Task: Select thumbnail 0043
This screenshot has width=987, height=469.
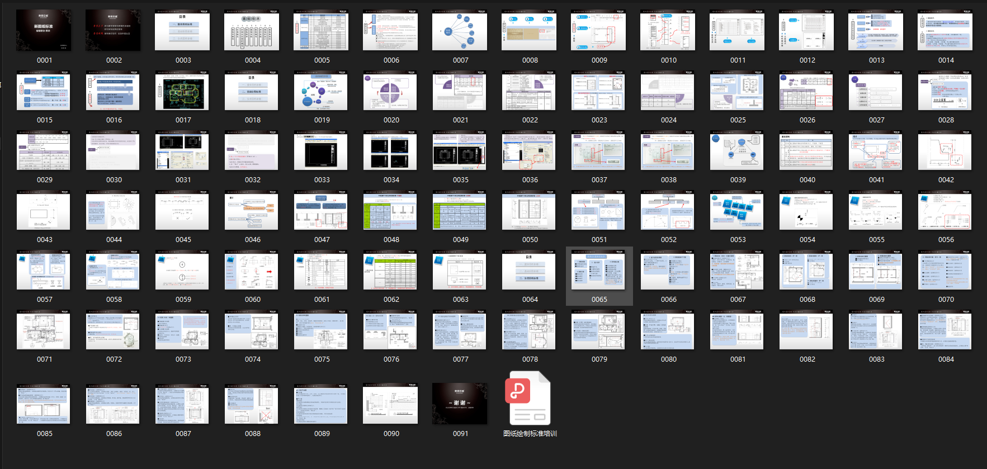Action: click(x=44, y=210)
